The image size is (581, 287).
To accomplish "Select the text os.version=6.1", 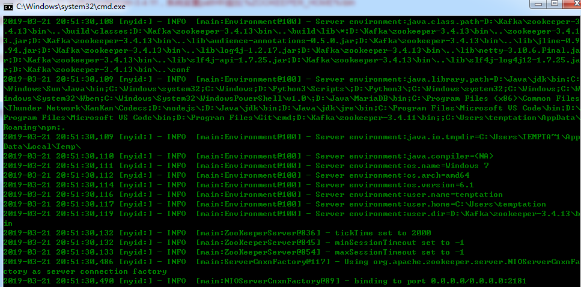I will click(x=441, y=185).
